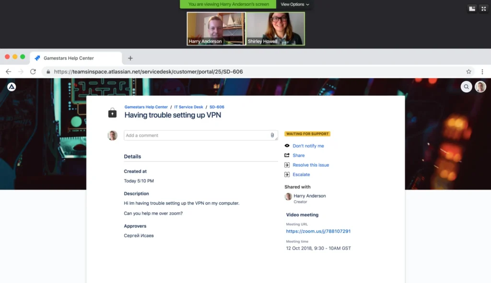Open the SD-606 breadcrumb link
Screen dimensions: 491x283
pos(217,107)
